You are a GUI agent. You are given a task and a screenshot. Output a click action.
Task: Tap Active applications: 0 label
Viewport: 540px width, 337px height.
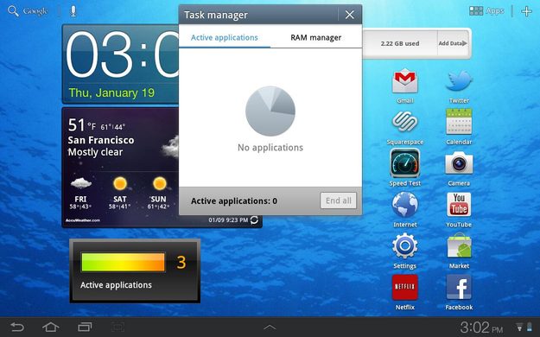pyautogui.click(x=234, y=200)
